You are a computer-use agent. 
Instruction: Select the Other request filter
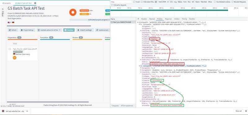(210, 2)
